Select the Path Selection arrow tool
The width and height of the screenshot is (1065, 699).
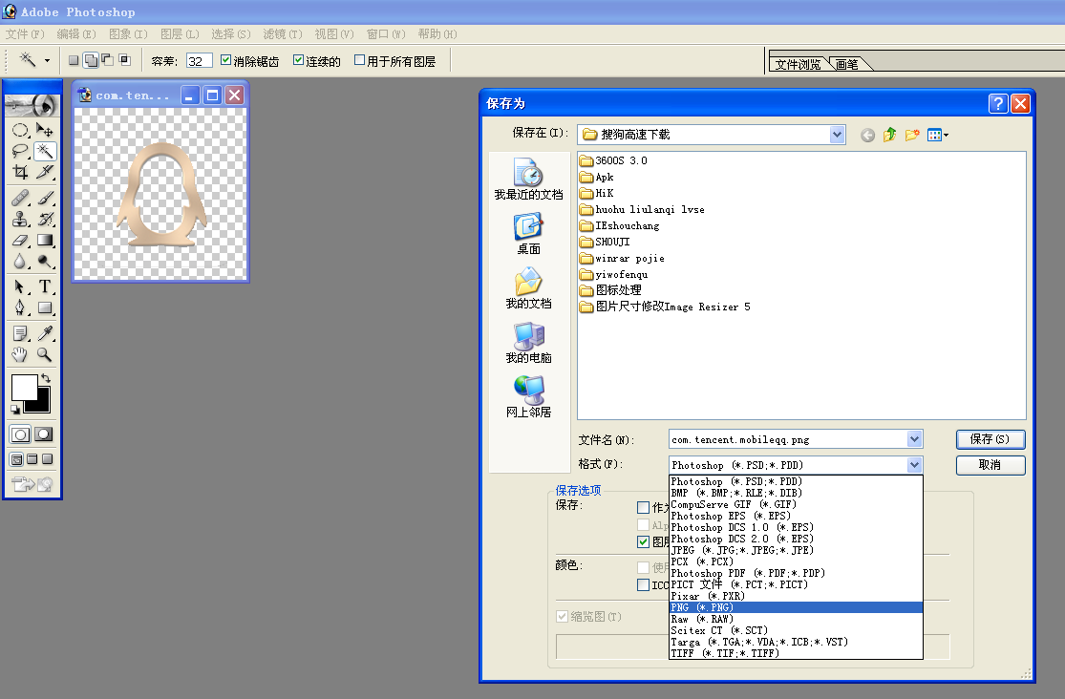pyautogui.click(x=20, y=286)
